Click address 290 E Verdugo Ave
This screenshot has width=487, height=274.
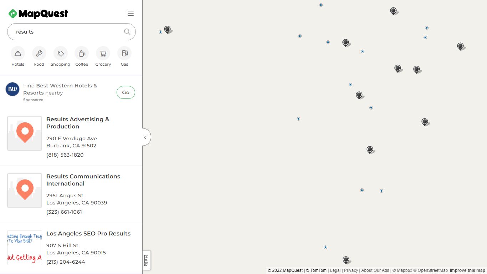click(x=72, y=138)
